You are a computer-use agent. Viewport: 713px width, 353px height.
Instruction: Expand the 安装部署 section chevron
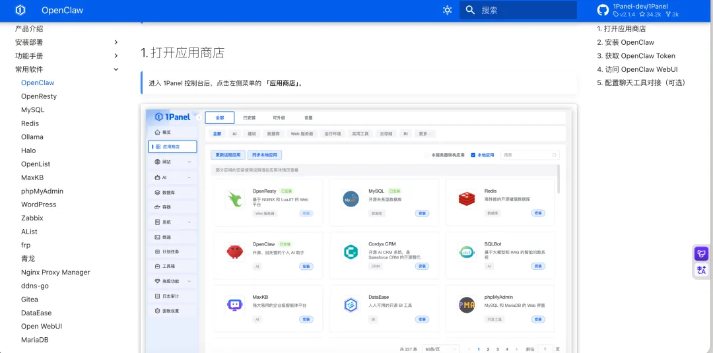tap(116, 42)
